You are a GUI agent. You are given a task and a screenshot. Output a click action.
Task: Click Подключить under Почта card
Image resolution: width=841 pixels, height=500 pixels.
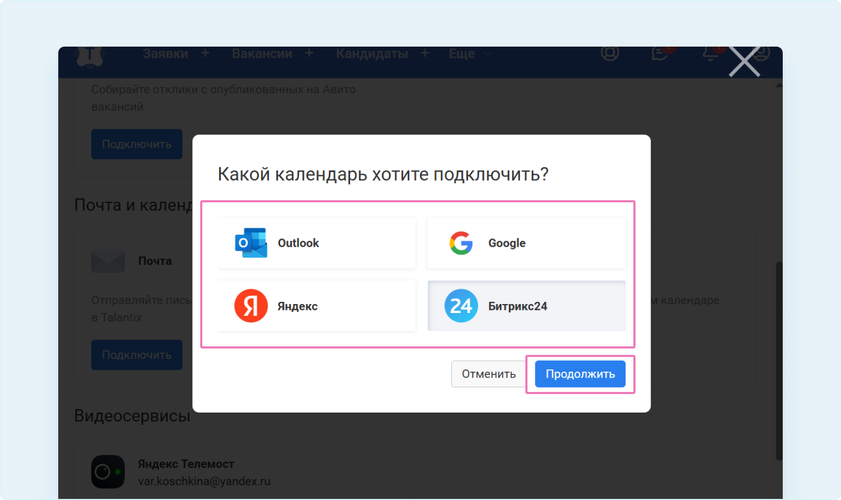pyautogui.click(x=137, y=355)
